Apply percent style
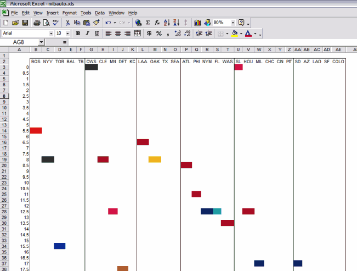This screenshot has width=357, height=271. 159,34
